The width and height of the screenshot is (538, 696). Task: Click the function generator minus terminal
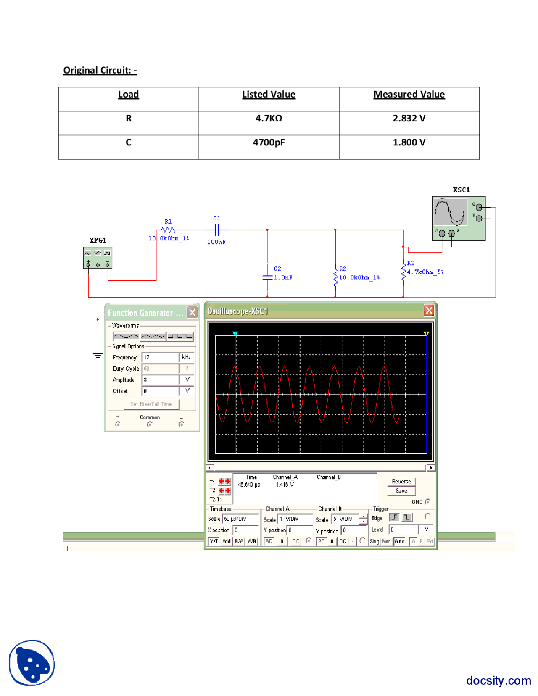(181, 424)
